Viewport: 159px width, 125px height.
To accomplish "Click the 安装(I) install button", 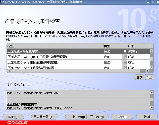I will pos(122,117).
